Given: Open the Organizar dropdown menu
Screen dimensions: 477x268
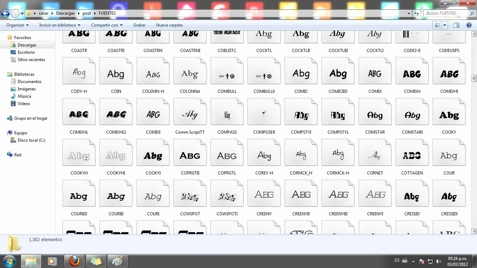Looking at the screenshot, I should pyautogui.click(x=17, y=25).
